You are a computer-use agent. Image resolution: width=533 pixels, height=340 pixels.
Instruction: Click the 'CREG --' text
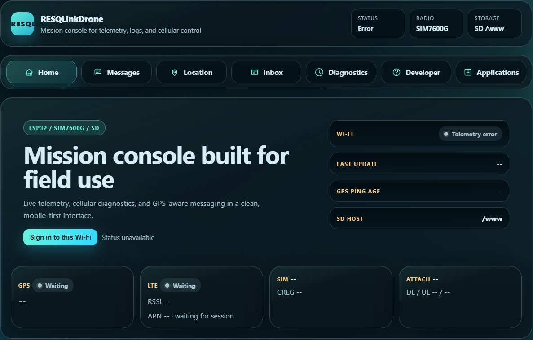click(289, 292)
